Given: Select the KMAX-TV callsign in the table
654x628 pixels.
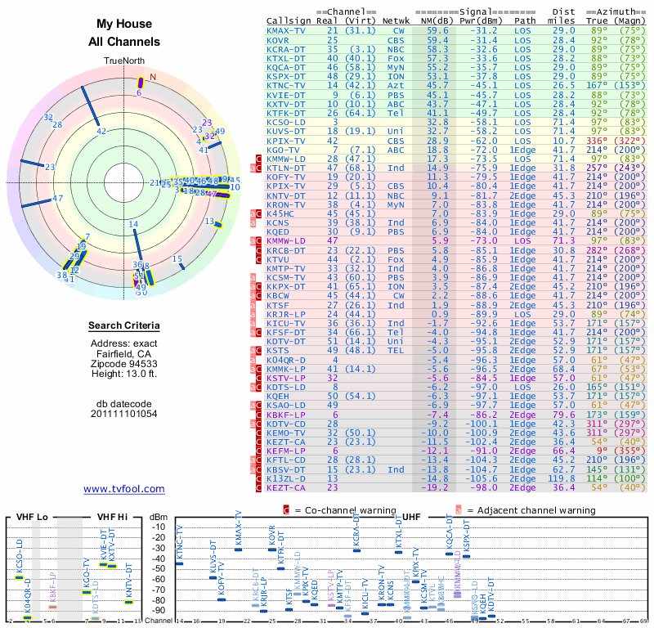Looking at the screenshot, I should point(287,30).
